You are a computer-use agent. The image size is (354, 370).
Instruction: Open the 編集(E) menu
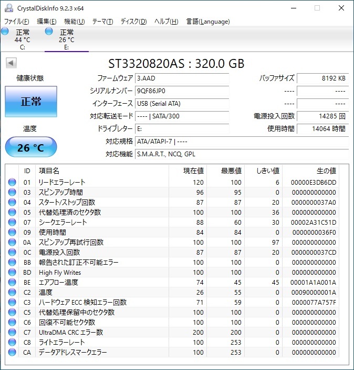coord(46,22)
